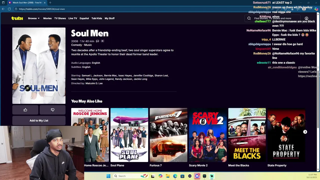This screenshot has width=320, height=180.
Task: Click the Soul Men poster image
Action: 39,65
